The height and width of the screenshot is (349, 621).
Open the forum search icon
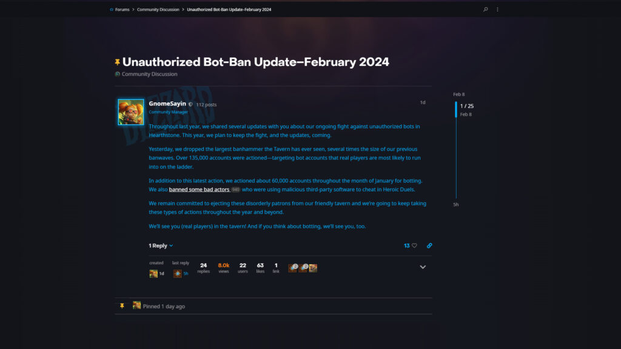(x=484, y=10)
